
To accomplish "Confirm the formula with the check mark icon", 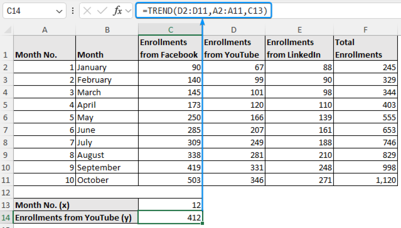I will tap(102, 10).
